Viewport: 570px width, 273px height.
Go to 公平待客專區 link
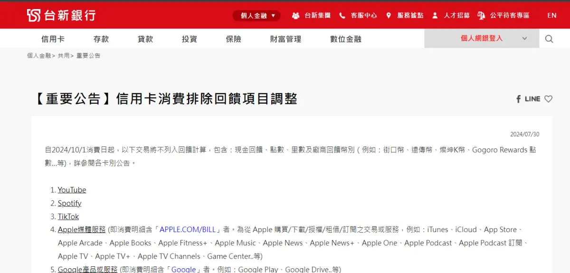(x=510, y=16)
